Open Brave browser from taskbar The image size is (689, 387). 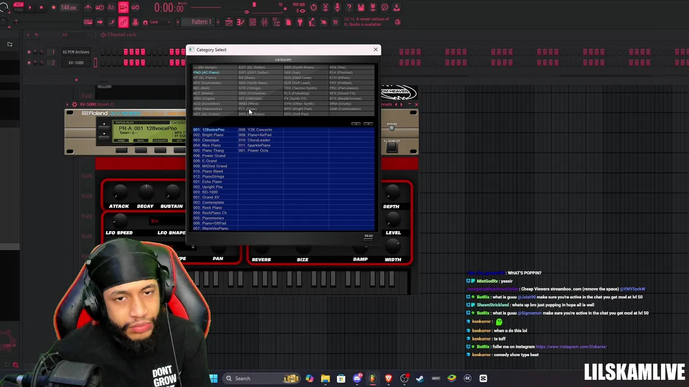tap(389, 378)
